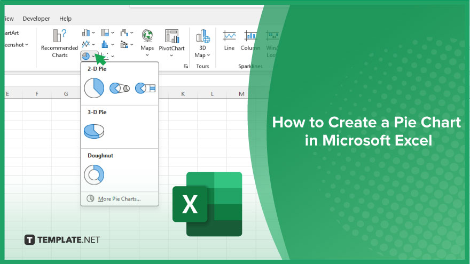Screen dimensions: 470x264
Task: Expand scatter chart dropdown arrow
Action: [113, 57]
